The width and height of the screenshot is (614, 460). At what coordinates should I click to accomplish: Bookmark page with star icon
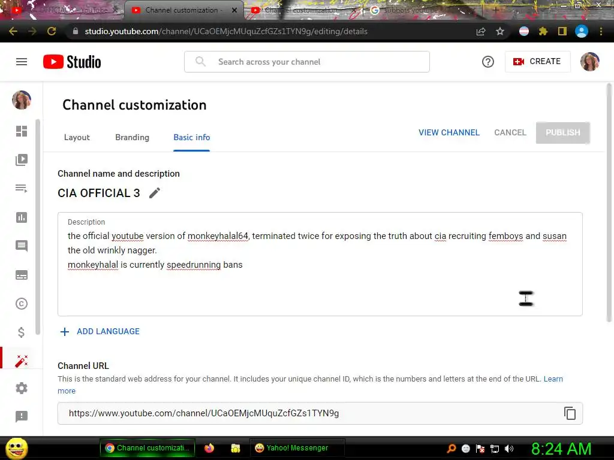click(500, 31)
